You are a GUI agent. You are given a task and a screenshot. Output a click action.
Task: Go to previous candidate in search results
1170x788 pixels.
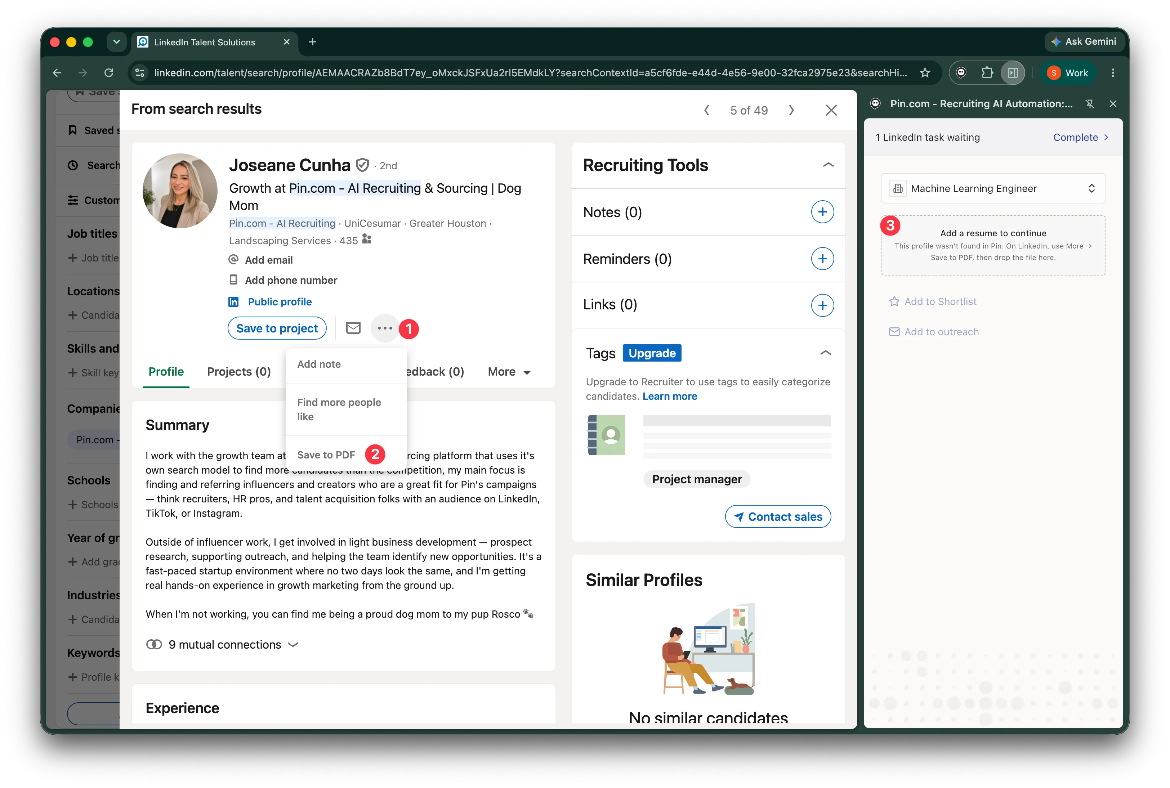click(707, 110)
